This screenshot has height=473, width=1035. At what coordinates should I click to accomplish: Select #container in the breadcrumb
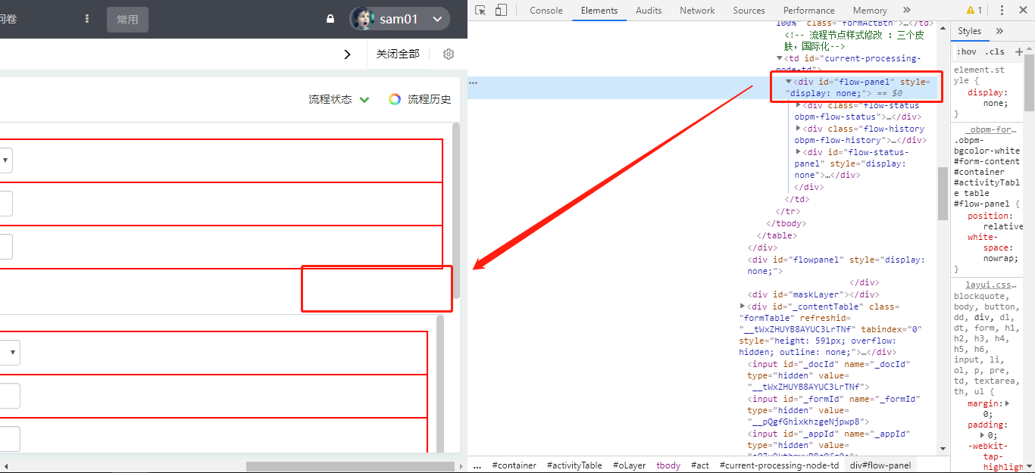click(x=514, y=465)
